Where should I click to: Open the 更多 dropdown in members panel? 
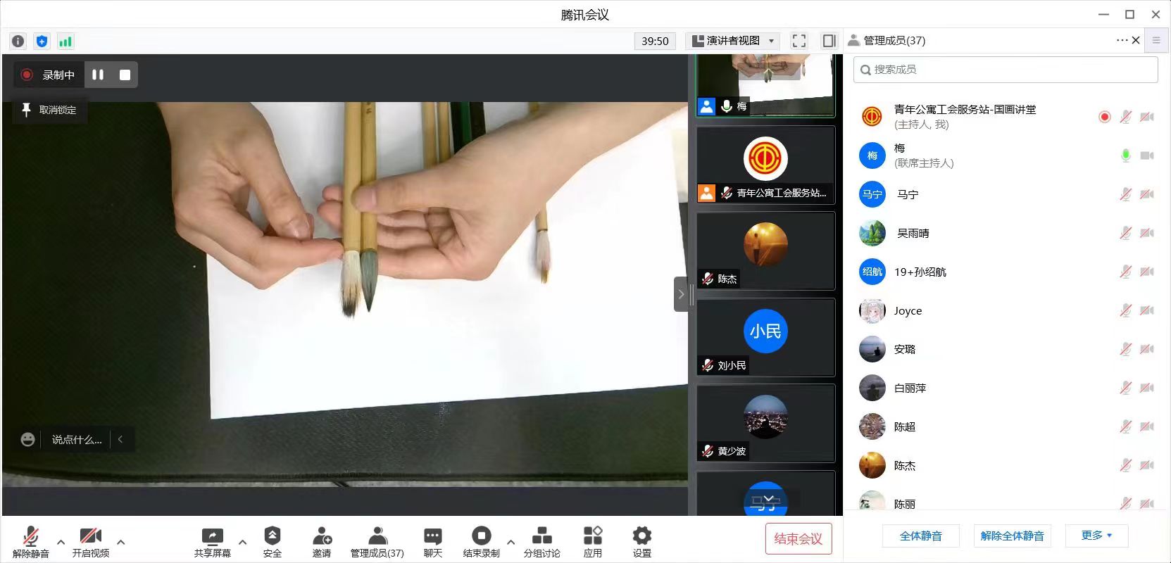coord(1096,536)
